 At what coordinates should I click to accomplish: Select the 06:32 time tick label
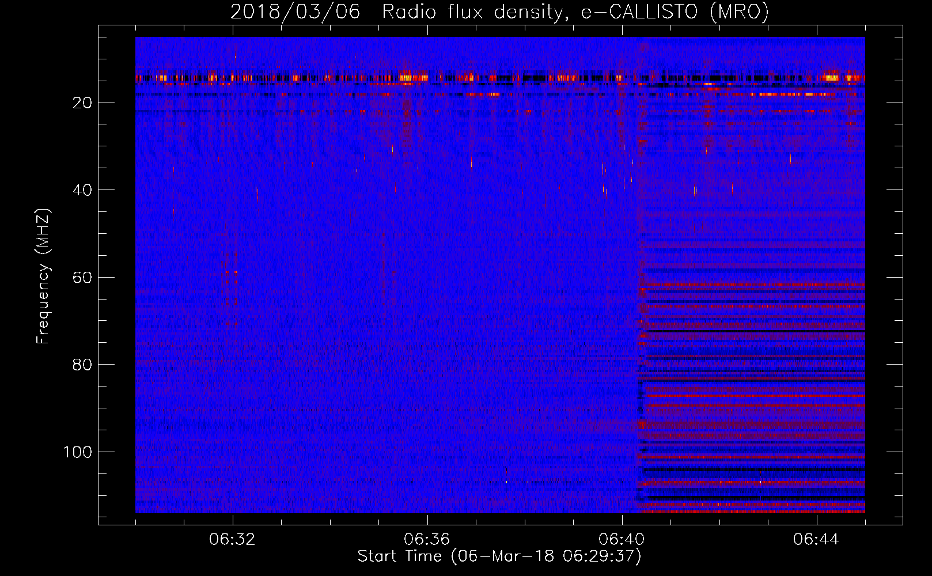click(x=233, y=540)
